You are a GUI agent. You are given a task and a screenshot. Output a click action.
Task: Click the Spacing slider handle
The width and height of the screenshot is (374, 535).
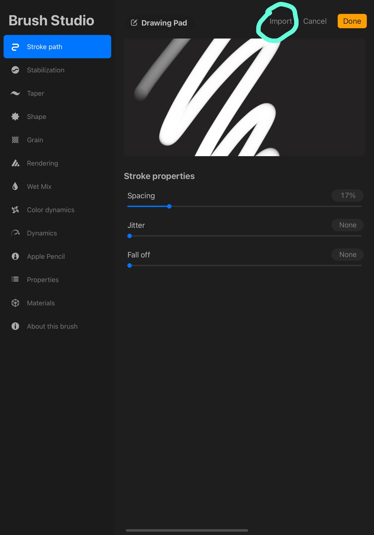pyautogui.click(x=169, y=206)
